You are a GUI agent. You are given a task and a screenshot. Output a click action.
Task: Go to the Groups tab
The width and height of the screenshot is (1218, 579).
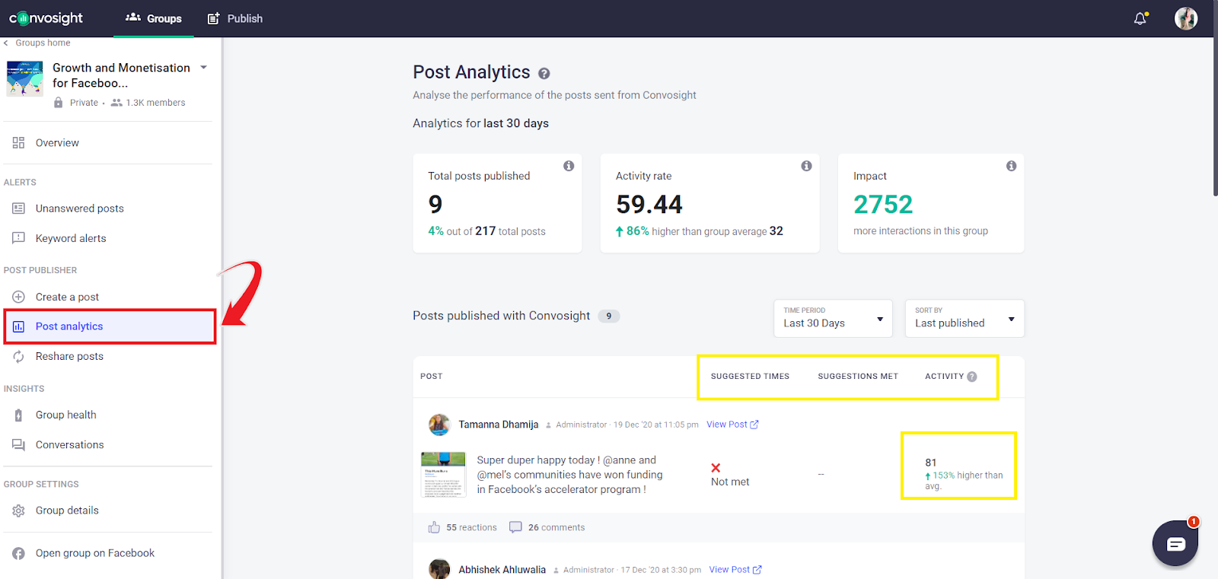(154, 18)
